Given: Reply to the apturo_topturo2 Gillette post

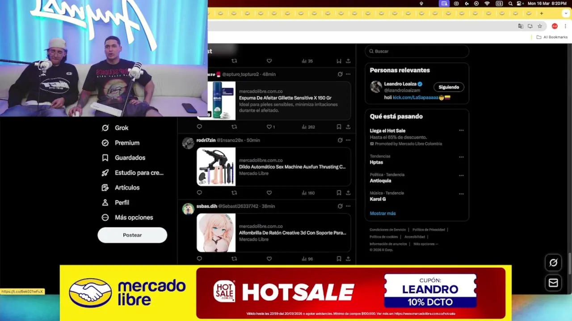Looking at the screenshot, I should click(199, 127).
